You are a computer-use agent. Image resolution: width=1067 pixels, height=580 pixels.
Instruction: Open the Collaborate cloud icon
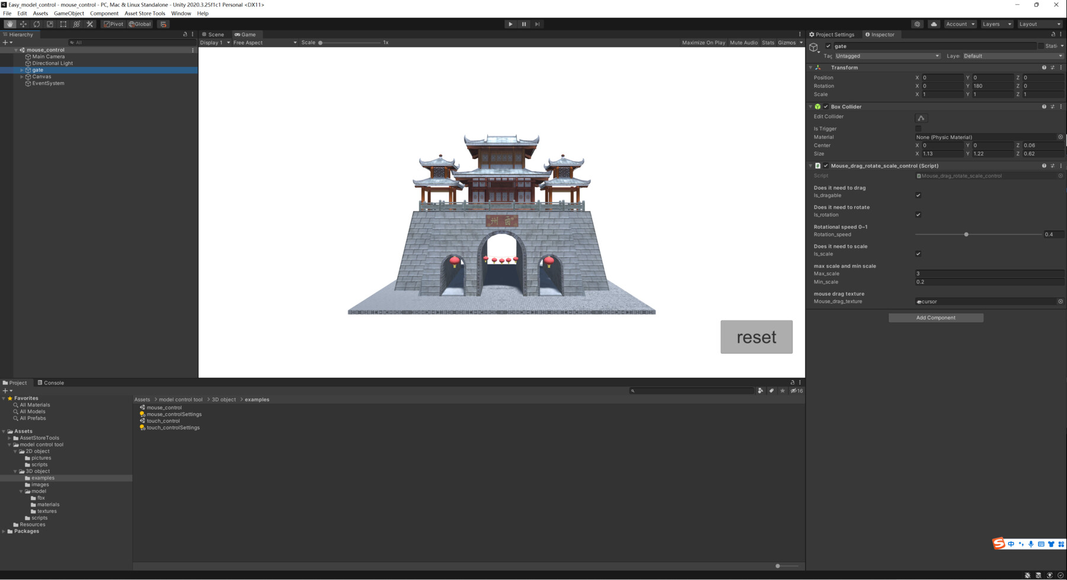click(934, 24)
